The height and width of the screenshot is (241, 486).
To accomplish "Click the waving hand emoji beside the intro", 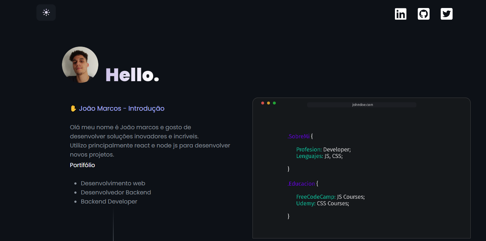I will (72, 108).
